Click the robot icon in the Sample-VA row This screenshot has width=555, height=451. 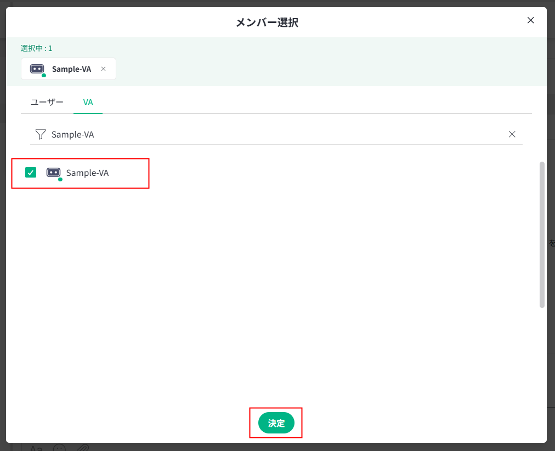click(53, 173)
